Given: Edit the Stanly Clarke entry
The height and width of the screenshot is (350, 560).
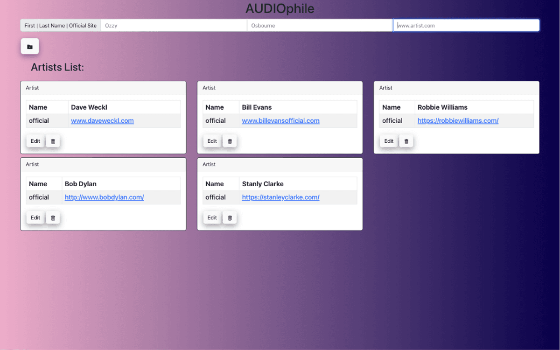Looking at the screenshot, I should tap(212, 217).
